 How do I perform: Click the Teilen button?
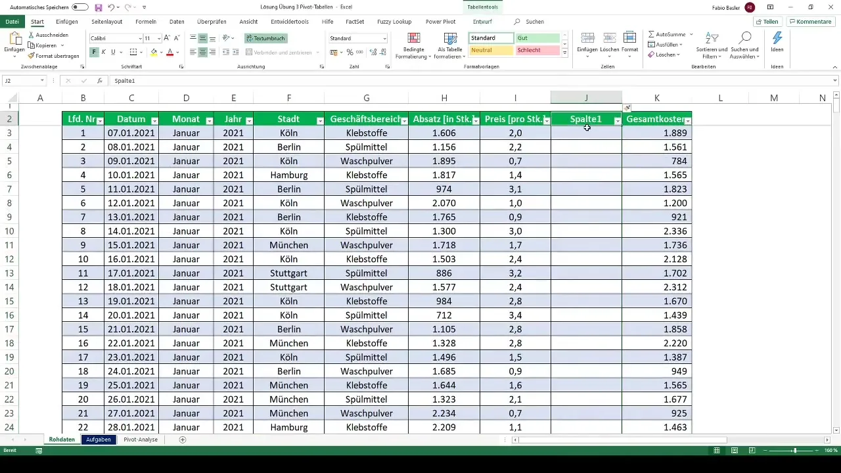pos(767,22)
